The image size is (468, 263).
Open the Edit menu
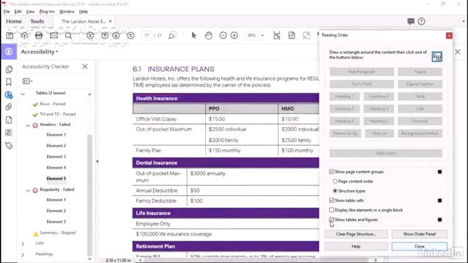18,11
